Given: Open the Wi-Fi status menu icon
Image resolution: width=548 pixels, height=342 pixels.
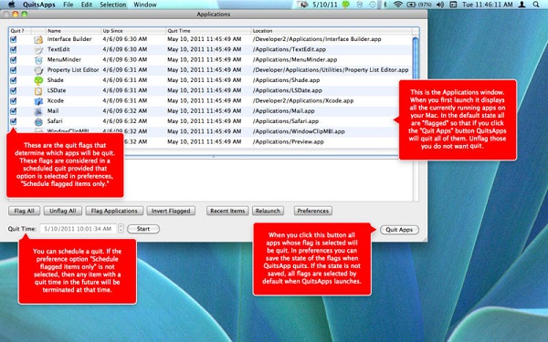Looking at the screenshot, I should pyautogui.click(x=397, y=5).
